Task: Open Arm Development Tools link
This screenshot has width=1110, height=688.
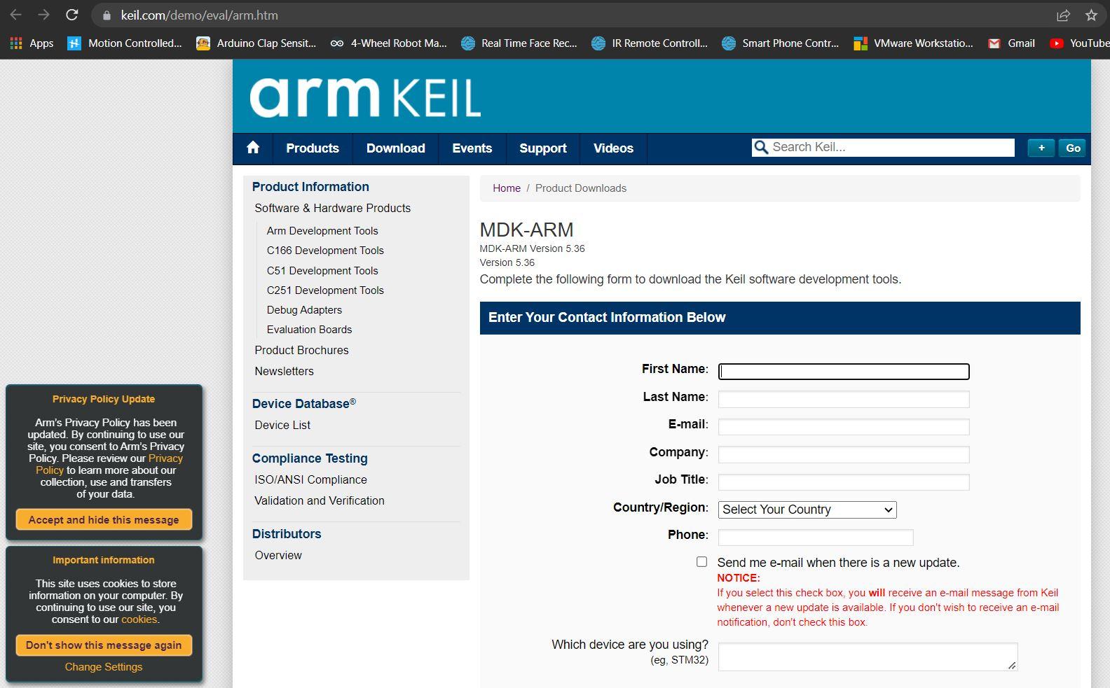Action: coord(322,230)
